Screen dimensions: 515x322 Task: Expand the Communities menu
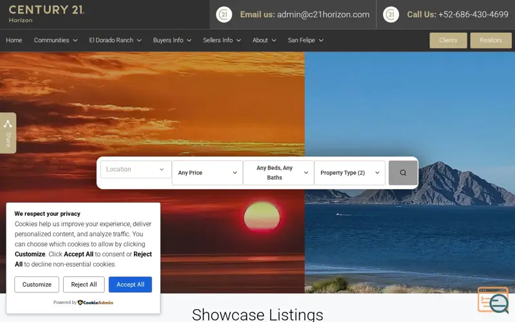click(55, 40)
